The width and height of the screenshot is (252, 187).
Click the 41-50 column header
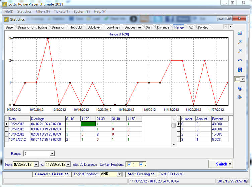click(134, 119)
